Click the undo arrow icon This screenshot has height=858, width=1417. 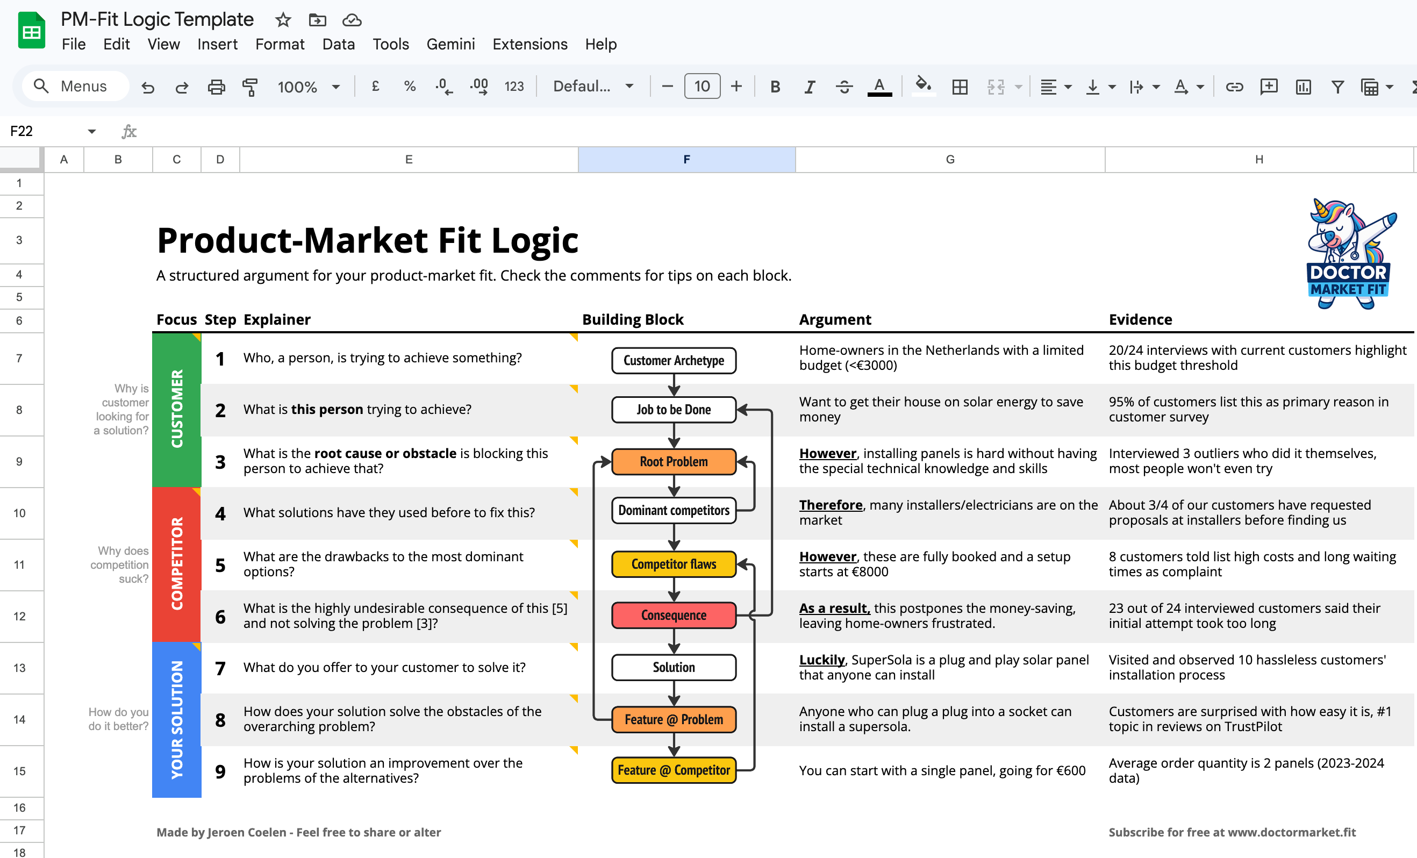[x=148, y=87]
